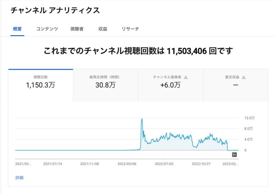
Task: Click the 2022/03/06 date on chart axis
Action: pyautogui.click(x=127, y=164)
